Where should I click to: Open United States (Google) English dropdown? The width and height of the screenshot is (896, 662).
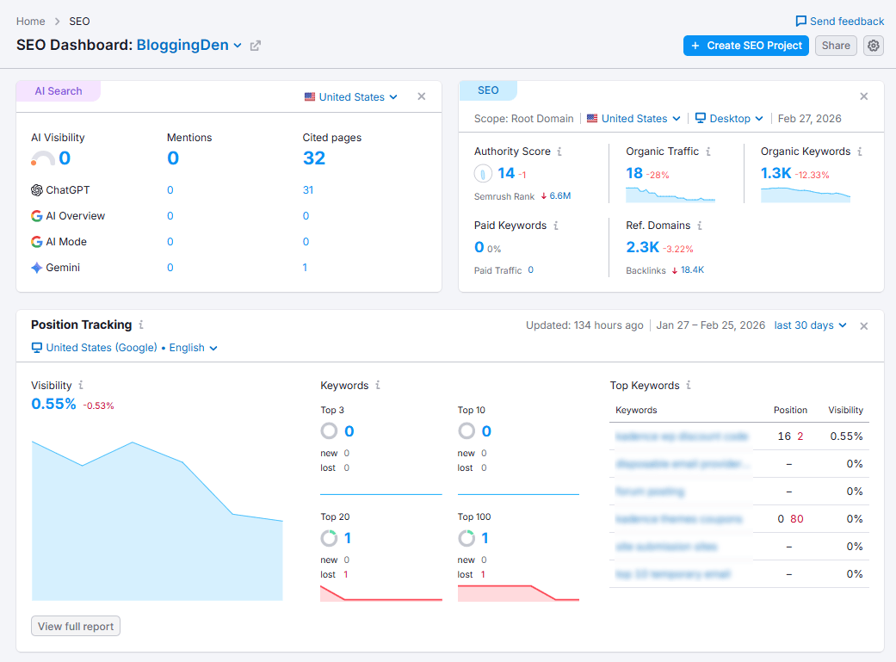[x=125, y=348]
